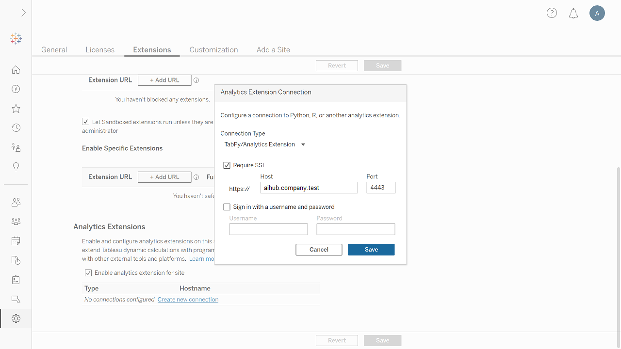Open Recommendations lightbulb icon
Screen dimensions: 621x349
point(16,167)
